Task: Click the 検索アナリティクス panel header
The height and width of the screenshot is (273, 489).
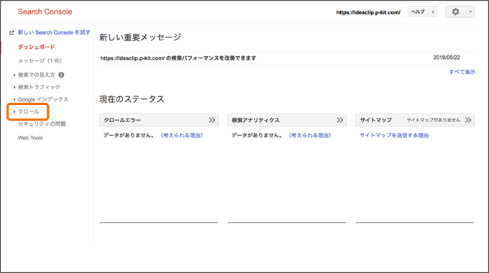Action: pyautogui.click(x=287, y=120)
